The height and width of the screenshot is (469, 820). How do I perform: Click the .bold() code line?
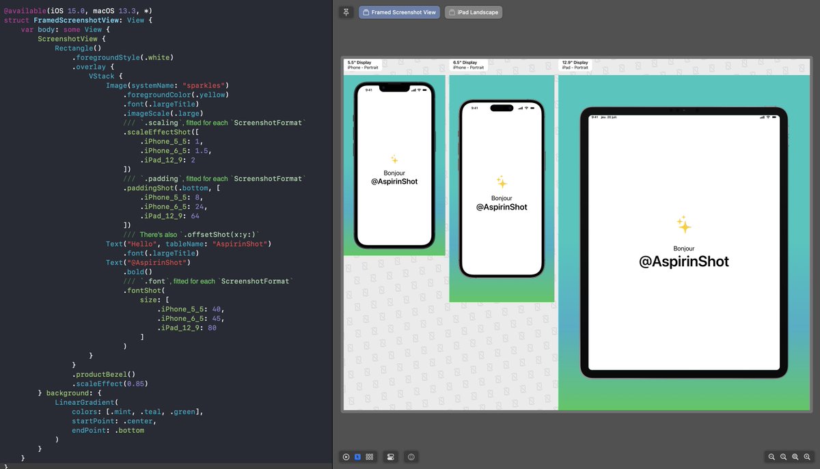point(137,272)
